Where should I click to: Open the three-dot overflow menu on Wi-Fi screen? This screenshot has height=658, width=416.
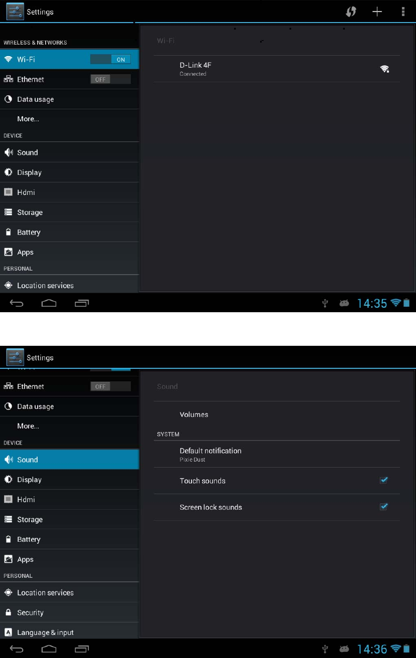click(x=403, y=12)
